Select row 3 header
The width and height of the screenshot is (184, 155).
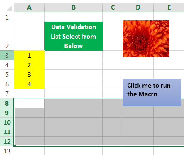[x=7, y=55]
